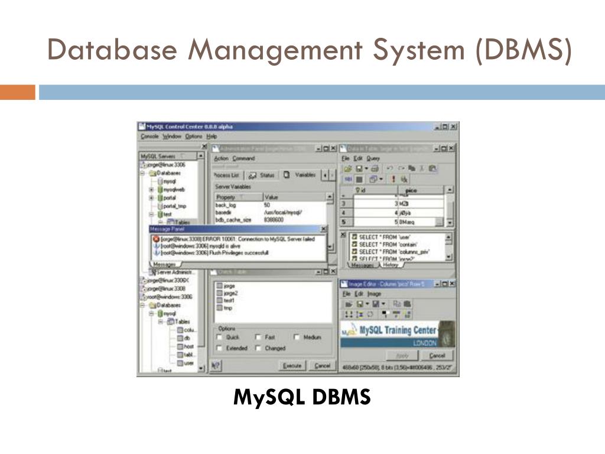The height and width of the screenshot is (454, 605).
Task: Click the Copy icon in query toolbar
Action: [411, 168]
